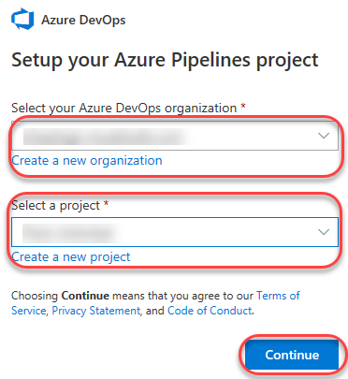View the Privacy Statement link
This screenshot has width=348, height=379.
click(96, 311)
